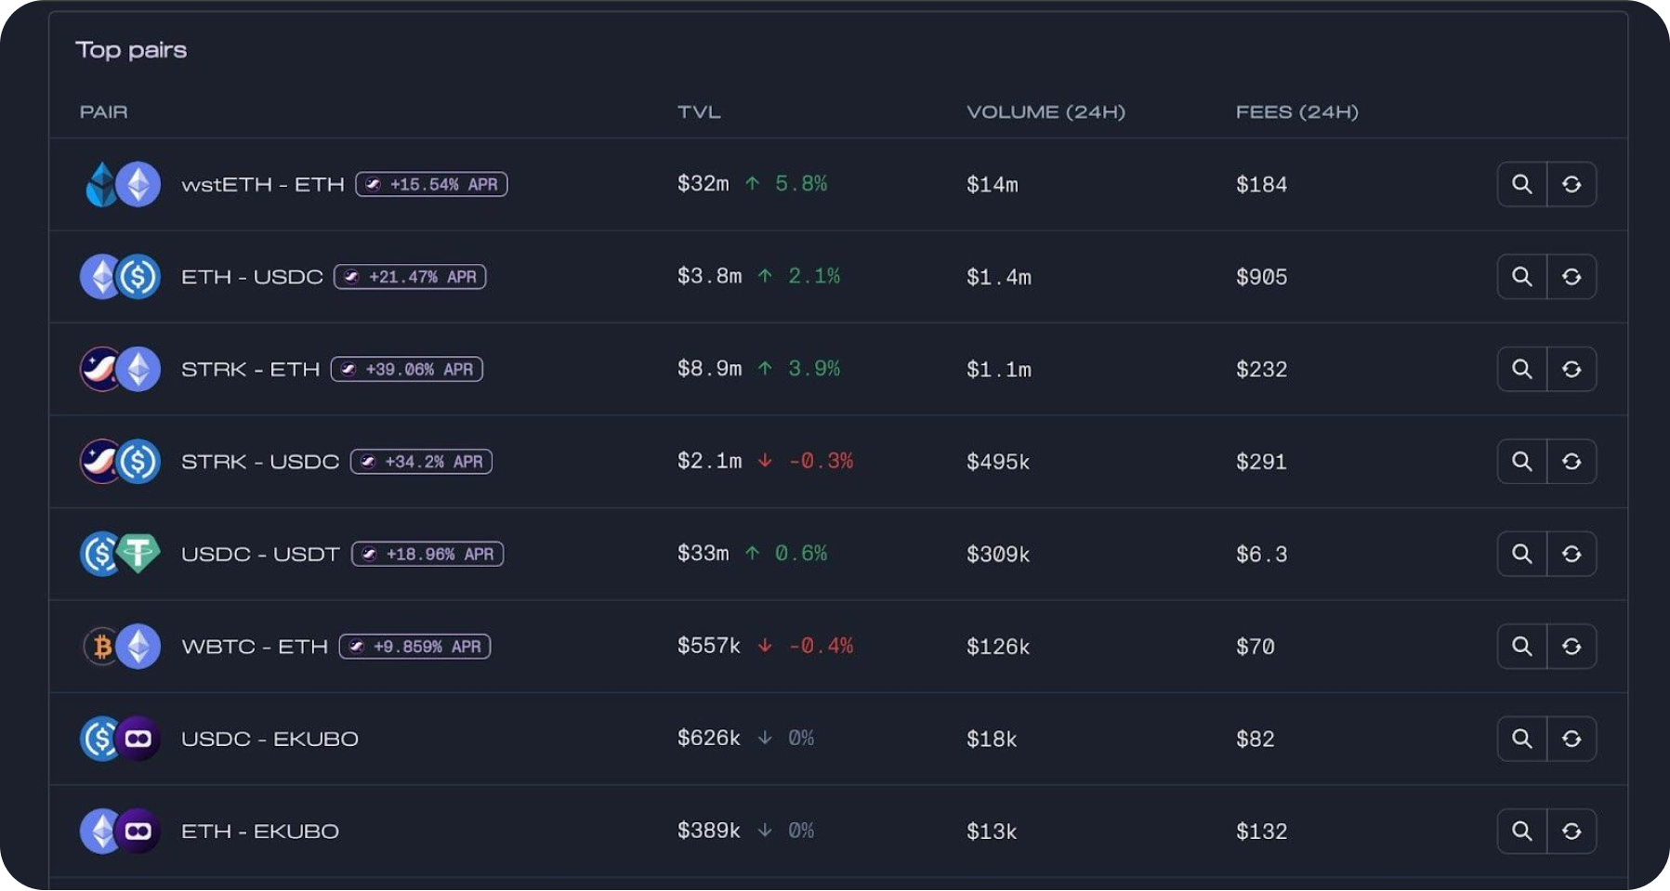Click the FEES (24H) column header

pyautogui.click(x=1297, y=111)
